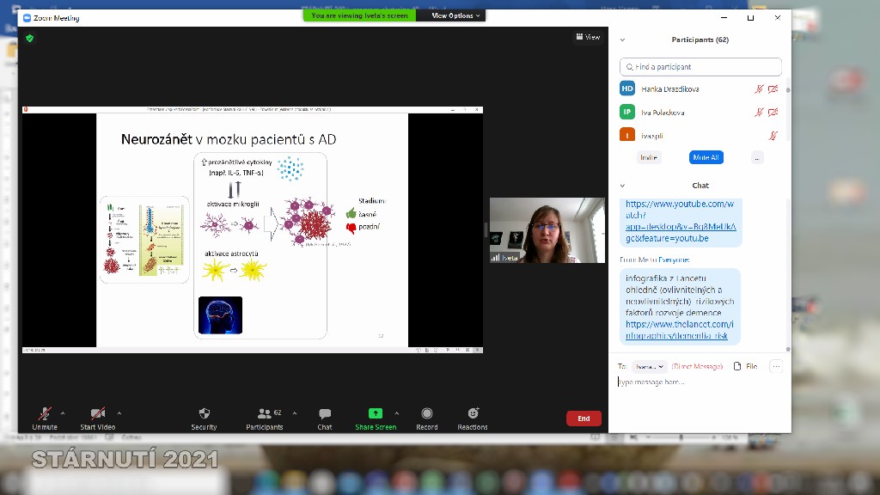Open the chat recipient dropdown

[651, 366]
